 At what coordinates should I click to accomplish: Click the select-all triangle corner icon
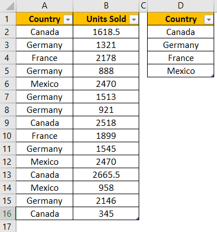tap(10, 6)
